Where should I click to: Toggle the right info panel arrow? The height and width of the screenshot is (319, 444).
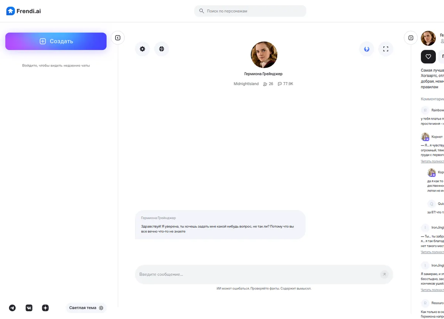[x=411, y=38]
